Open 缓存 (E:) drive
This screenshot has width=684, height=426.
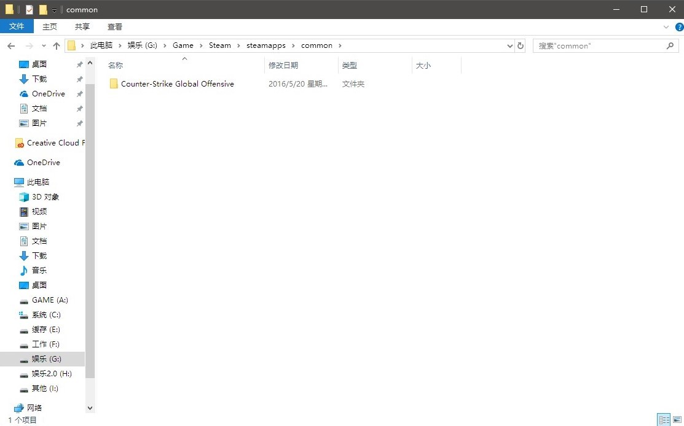[x=46, y=329]
